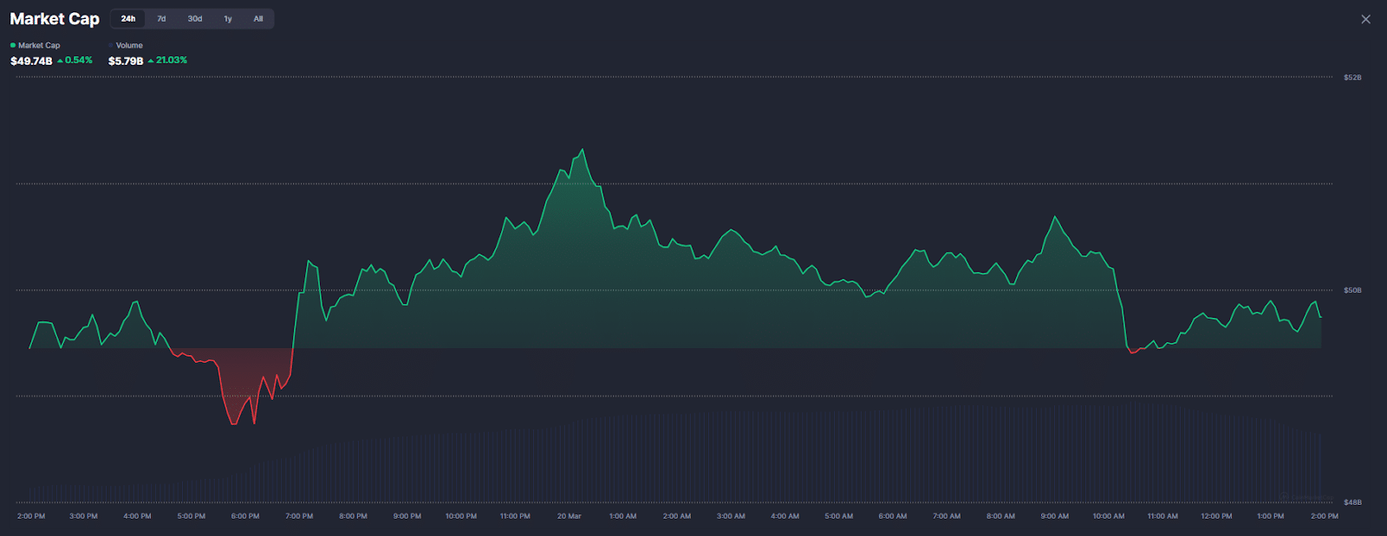Click the $50B y-axis label
Image resolution: width=1387 pixels, height=536 pixels.
coord(1352,290)
